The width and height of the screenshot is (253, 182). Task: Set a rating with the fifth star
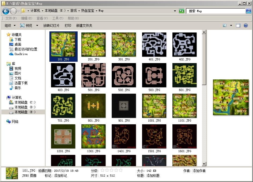pos(121,170)
